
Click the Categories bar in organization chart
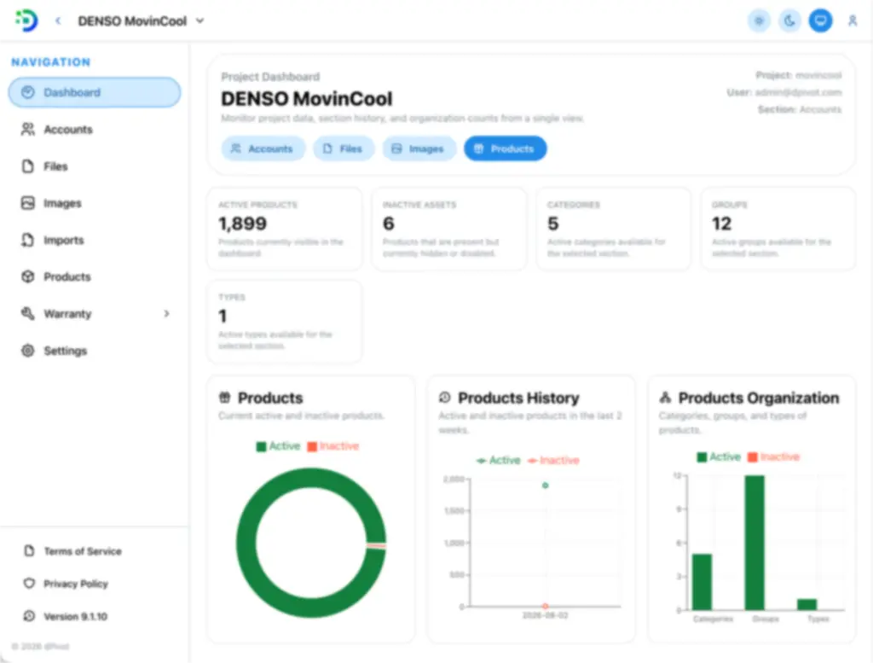(x=702, y=582)
